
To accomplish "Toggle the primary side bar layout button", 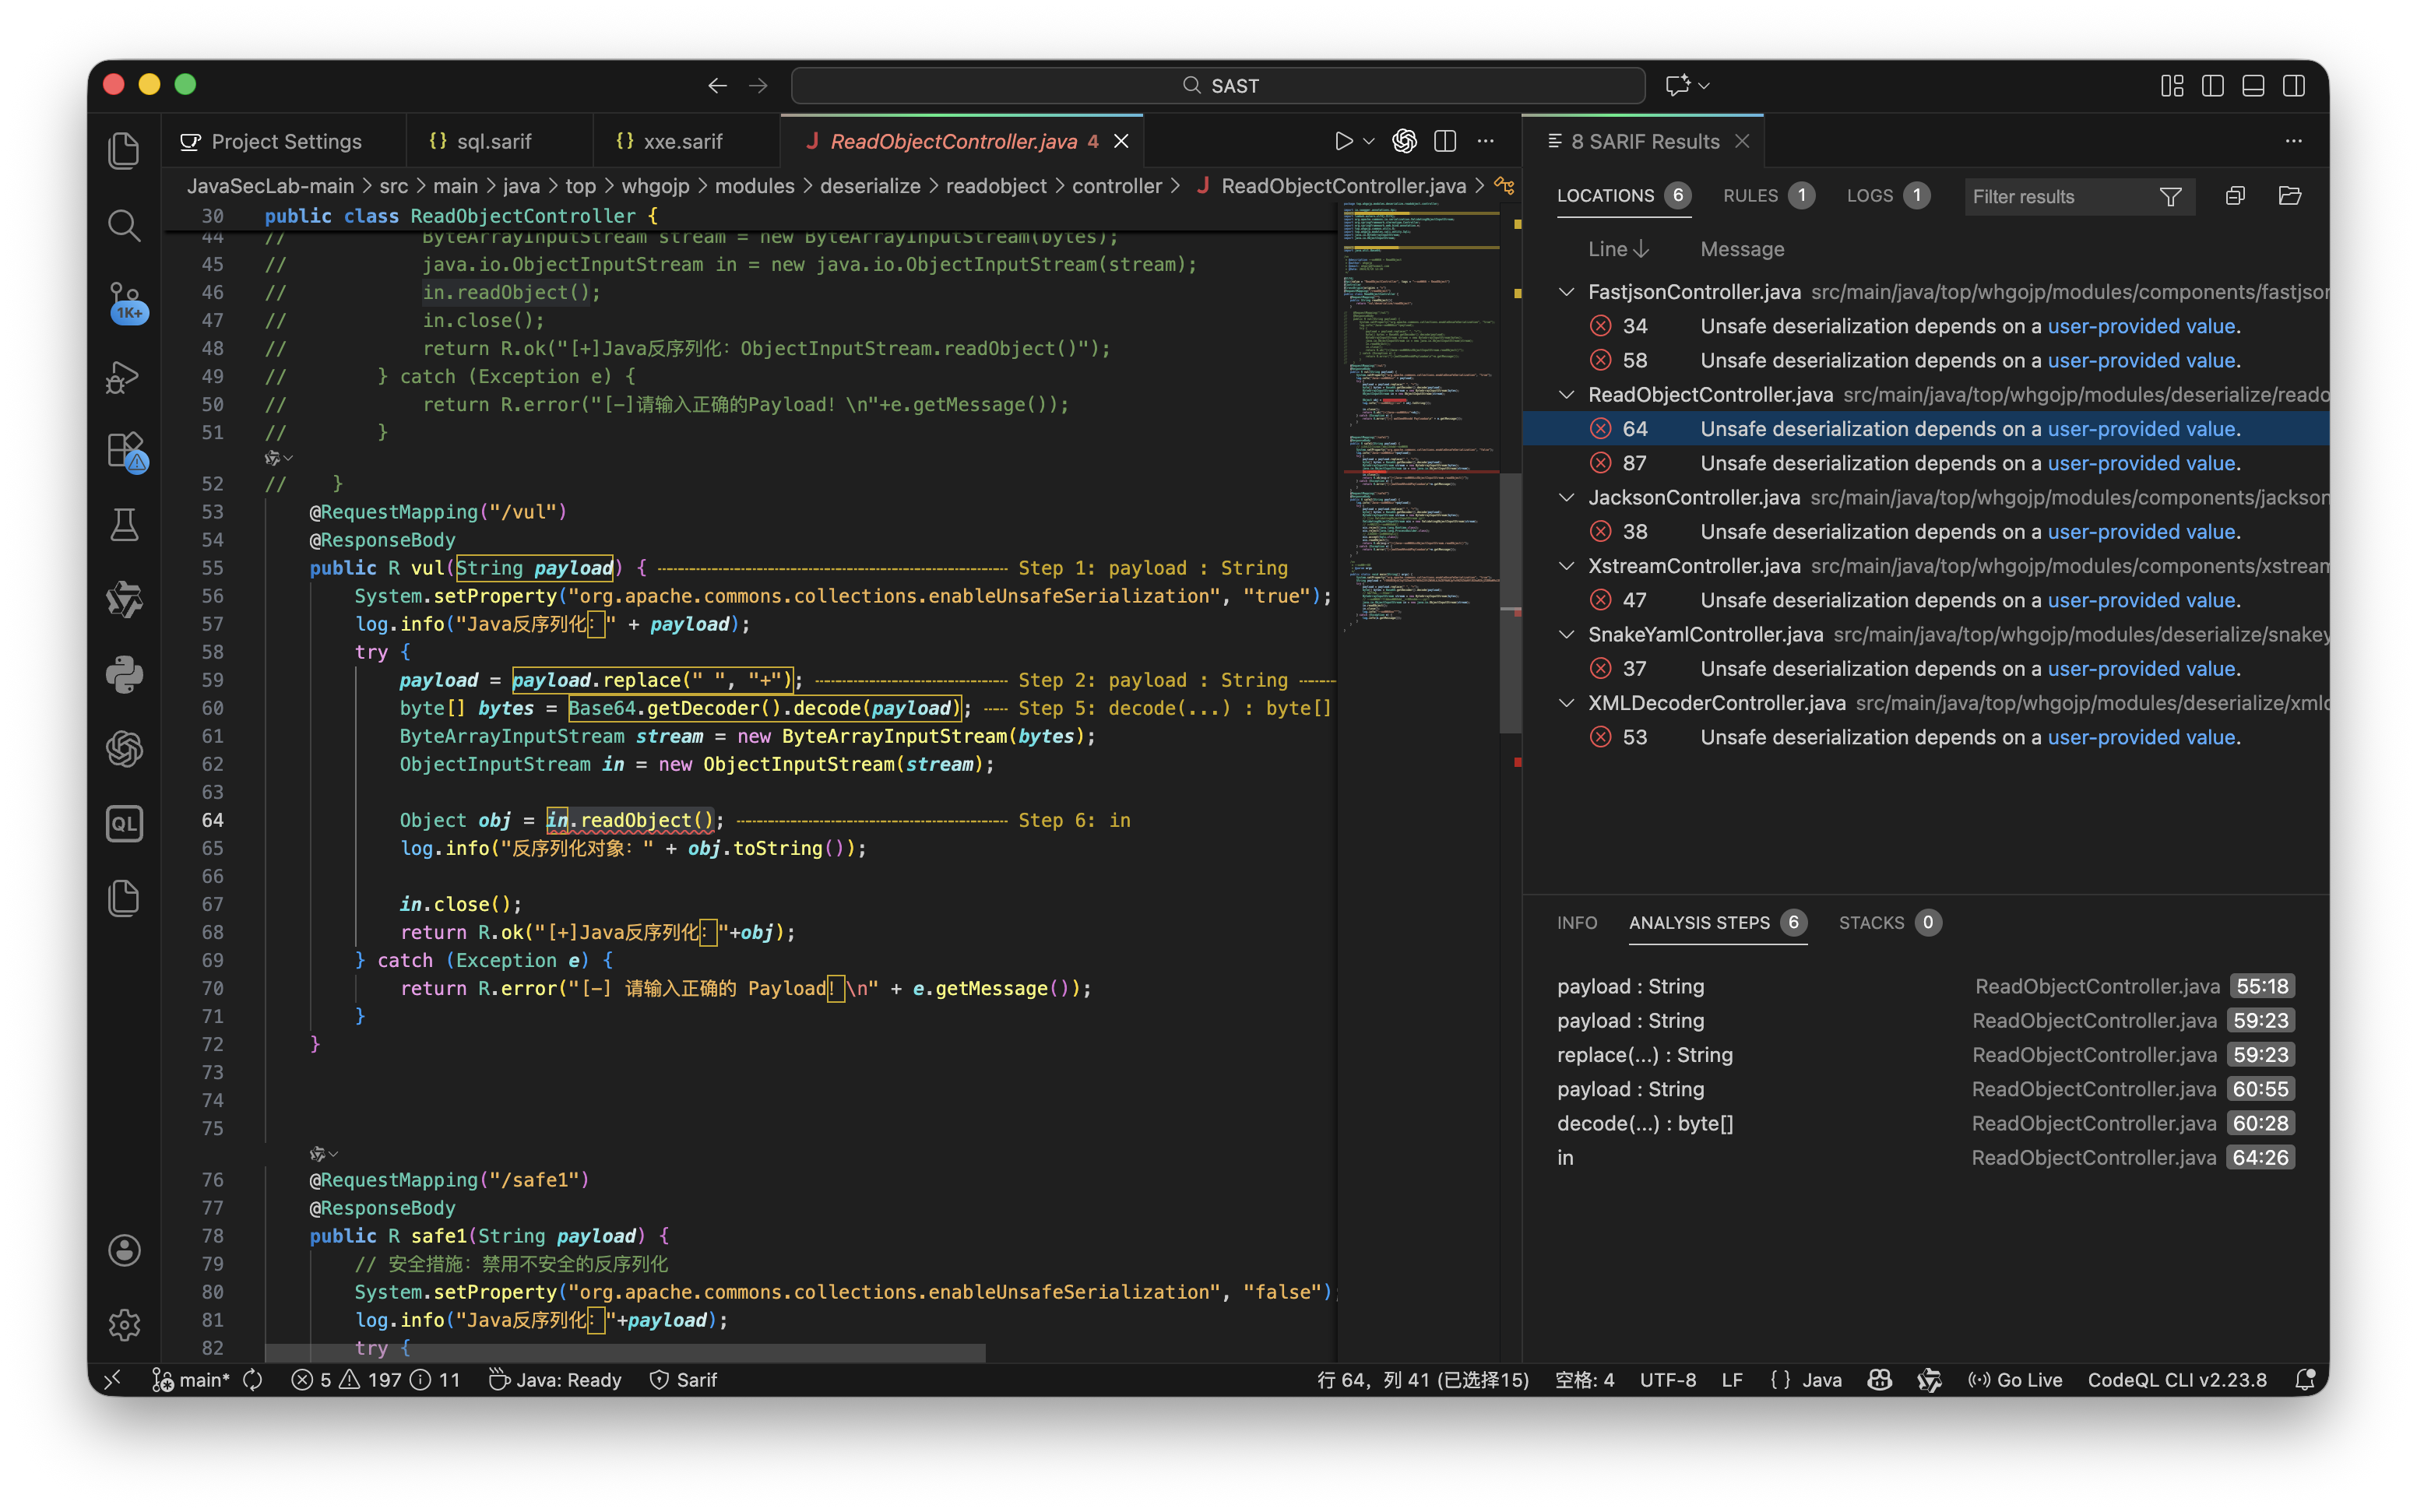I will click(2212, 86).
